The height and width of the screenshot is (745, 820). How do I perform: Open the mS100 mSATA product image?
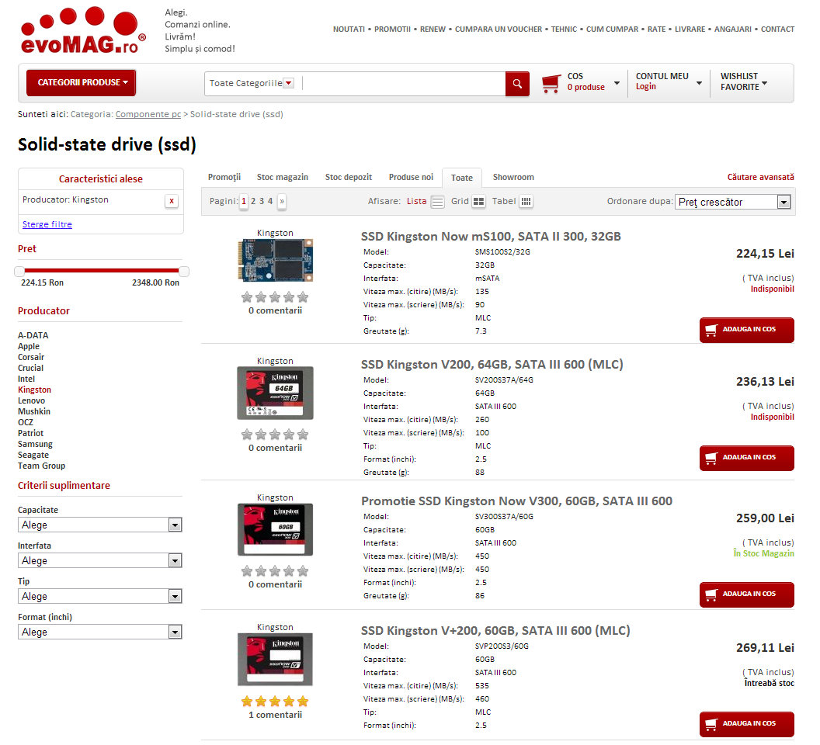pyautogui.click(x=275, y=260)
